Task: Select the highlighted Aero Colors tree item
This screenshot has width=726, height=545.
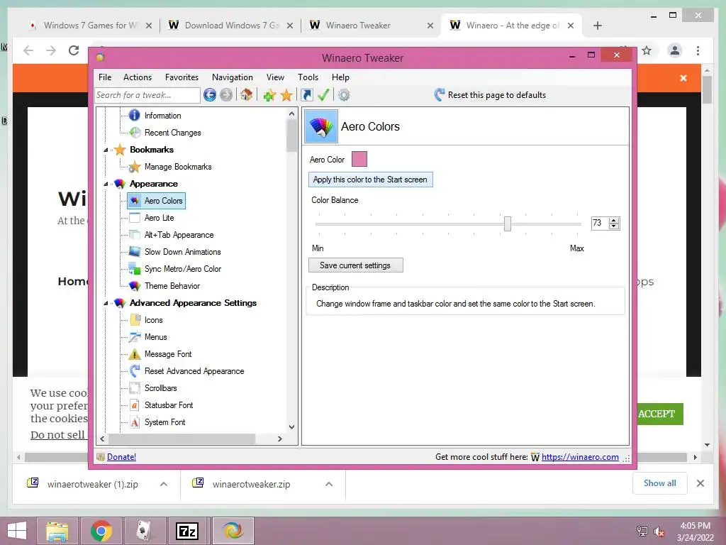Action: click(x=157, y=201)
